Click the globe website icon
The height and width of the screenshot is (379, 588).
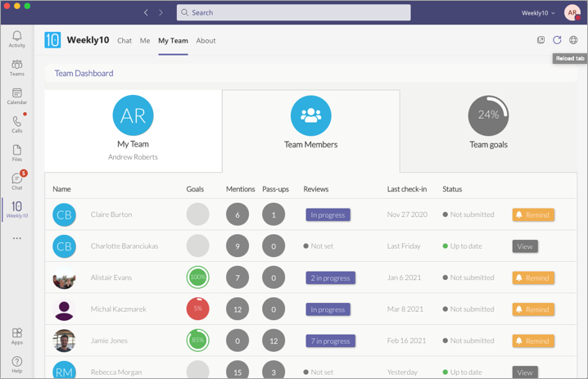click(x=573, y=40)
